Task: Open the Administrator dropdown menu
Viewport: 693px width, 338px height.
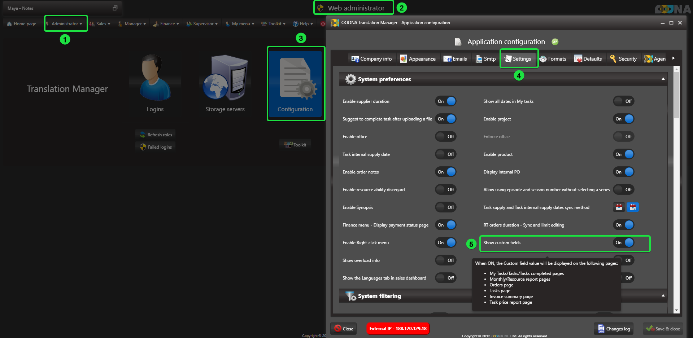Action: coord(66,24)
